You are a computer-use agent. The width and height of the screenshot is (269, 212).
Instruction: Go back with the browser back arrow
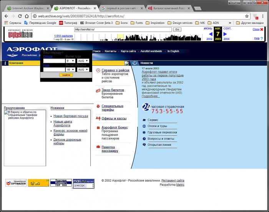point(7,16)
